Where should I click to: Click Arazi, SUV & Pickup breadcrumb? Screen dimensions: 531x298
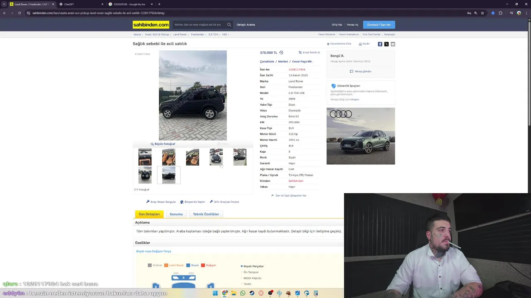[x=157, y=34]
